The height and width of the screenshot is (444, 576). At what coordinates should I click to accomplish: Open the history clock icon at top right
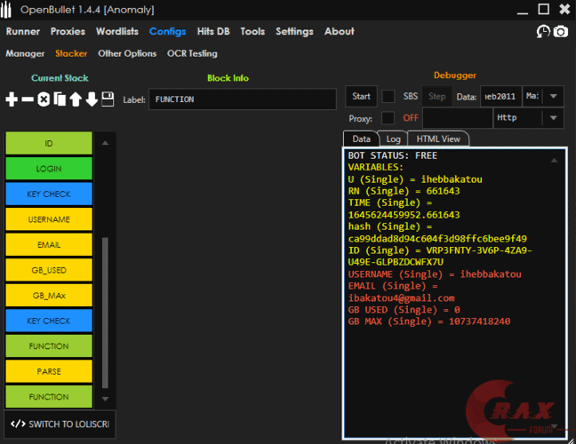[x=543, y=32]
